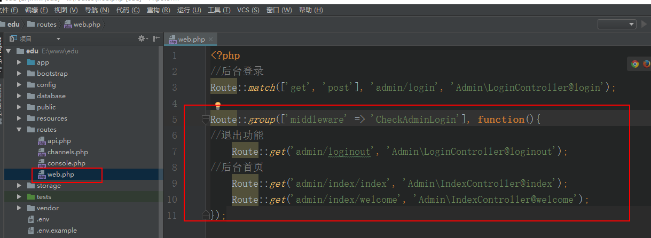The height and width of the screenshot is (238, 651).
Task: Select the .env.example file
Action: (56, 231)
